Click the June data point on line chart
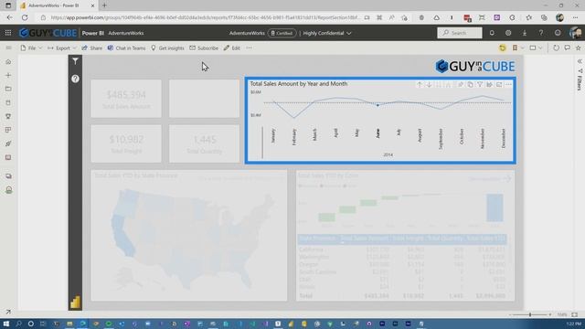The width and height of the screenshot is (585, 329). [378, 106]
